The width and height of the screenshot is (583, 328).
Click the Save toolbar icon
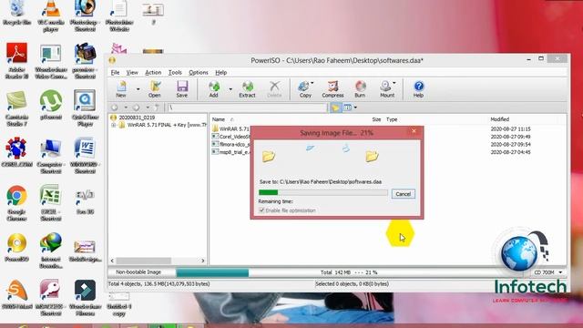click(182, 89)
